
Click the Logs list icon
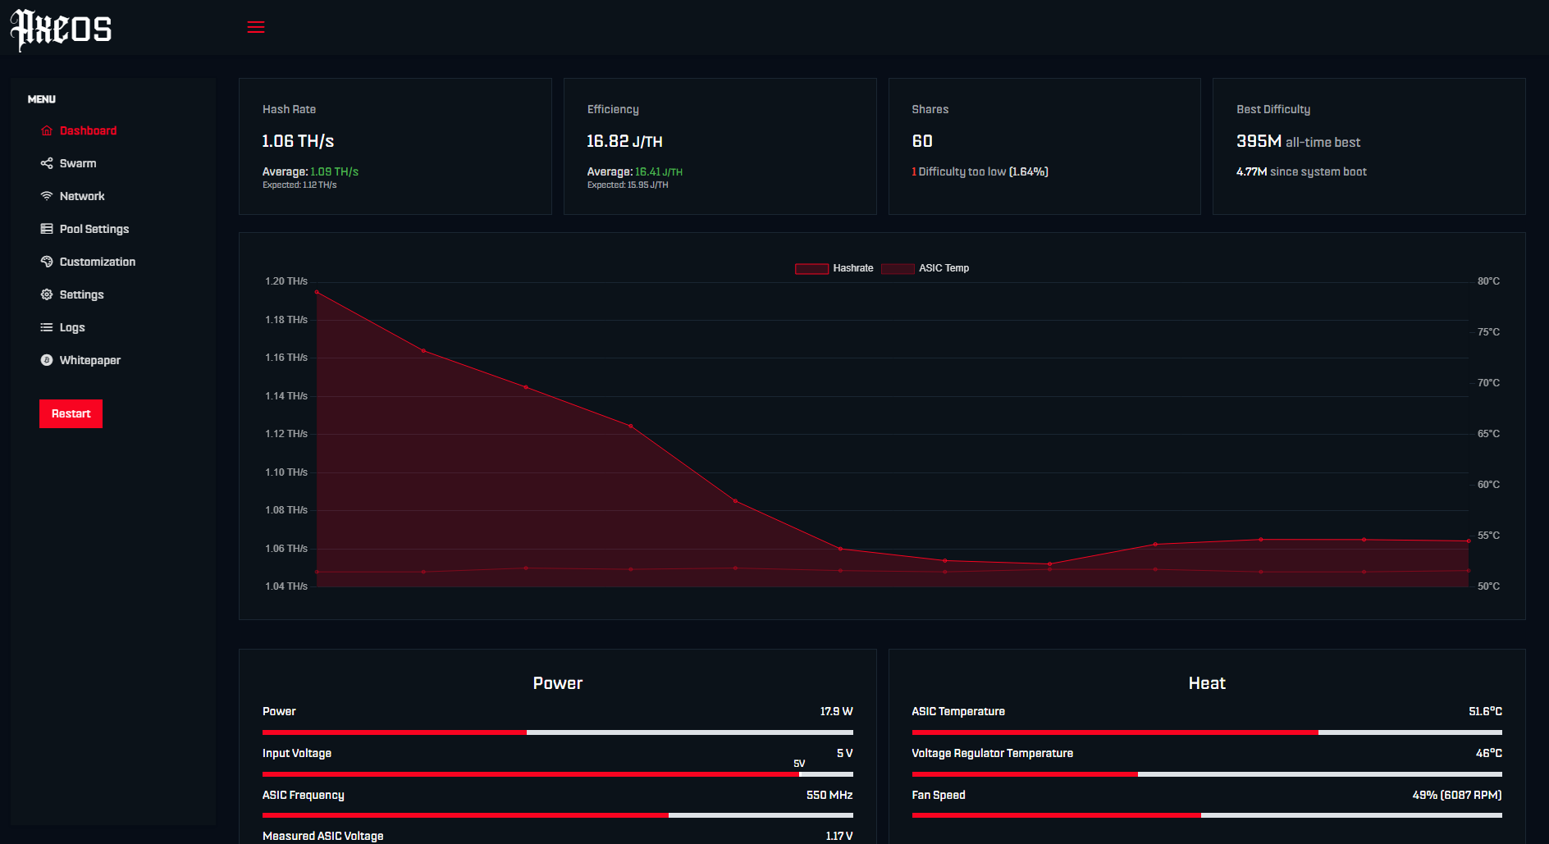pyautogui.click(x=47, y=327)
